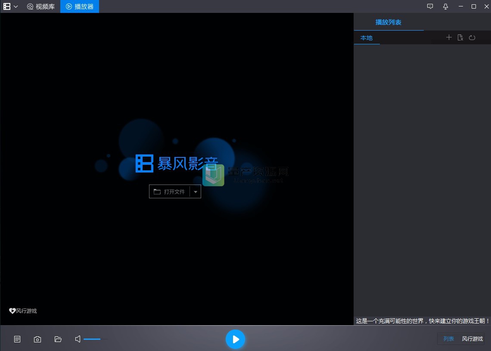
Task: Take a screenshot with the camera icon
Action: (x=37, y=339)
